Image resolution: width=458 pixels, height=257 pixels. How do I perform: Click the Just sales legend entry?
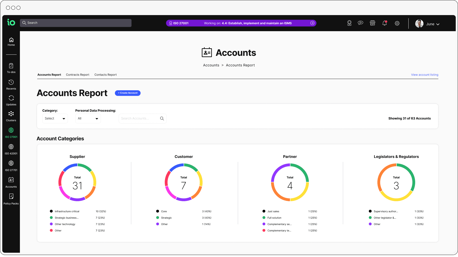[290, 211]
